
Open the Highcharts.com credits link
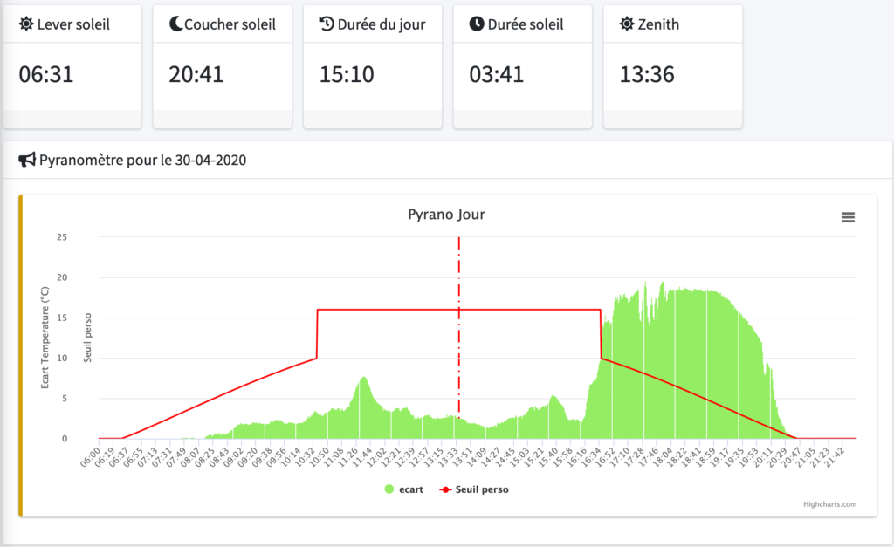tap(829, 504)
